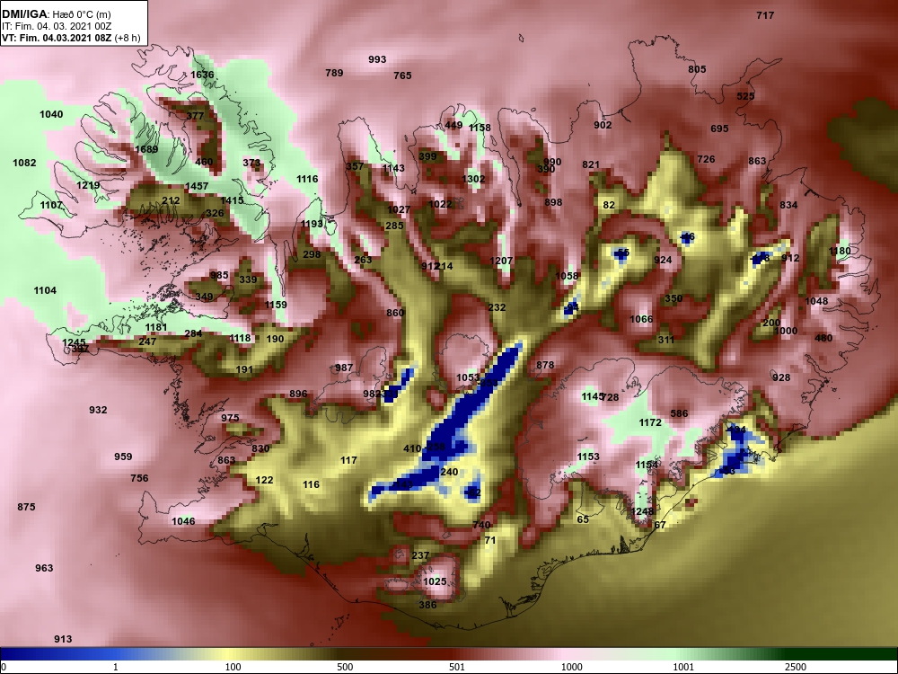Click the value '1025'

(435, 581)
